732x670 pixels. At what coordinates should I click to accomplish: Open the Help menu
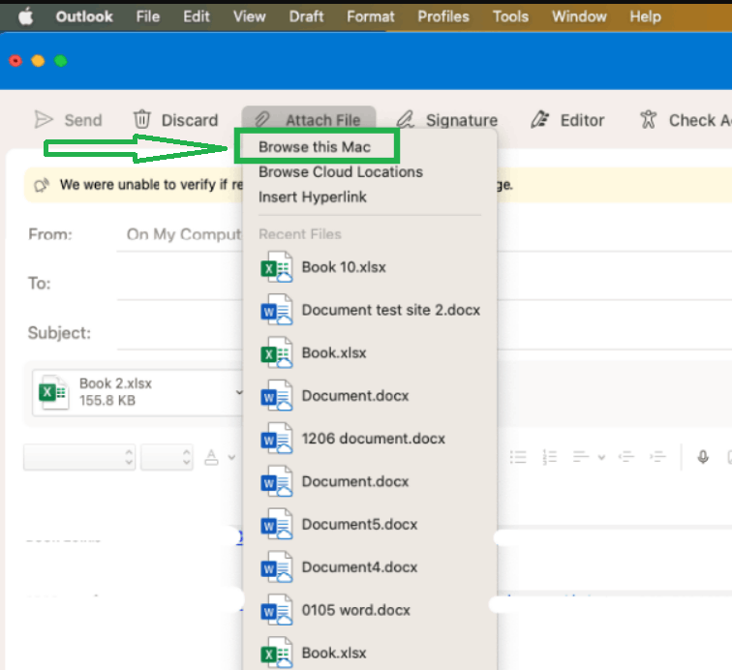coord(645,16)
